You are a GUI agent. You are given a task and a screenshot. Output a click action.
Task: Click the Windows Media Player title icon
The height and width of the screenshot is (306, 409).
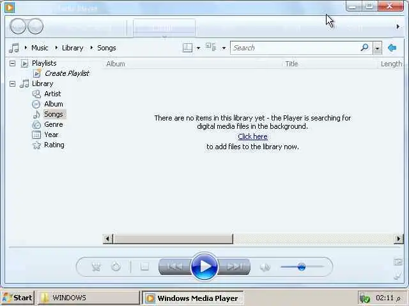click(10, 7)
